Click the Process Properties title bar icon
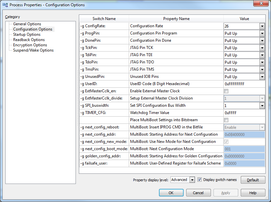 (5, 5)
